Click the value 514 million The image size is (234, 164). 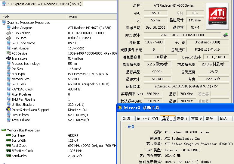click(x=75, y=58)
